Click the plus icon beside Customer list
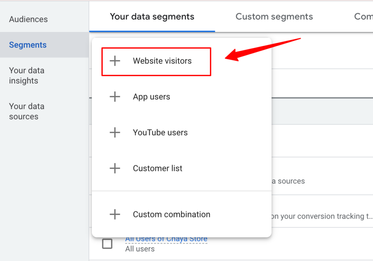 pyautogui.click(x=115, y=168)
